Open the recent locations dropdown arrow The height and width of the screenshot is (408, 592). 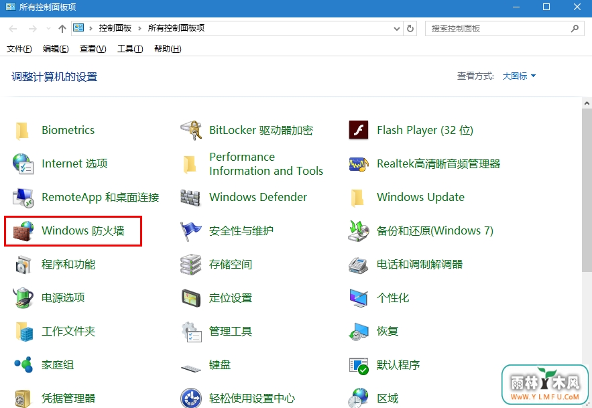pos(48,29)
